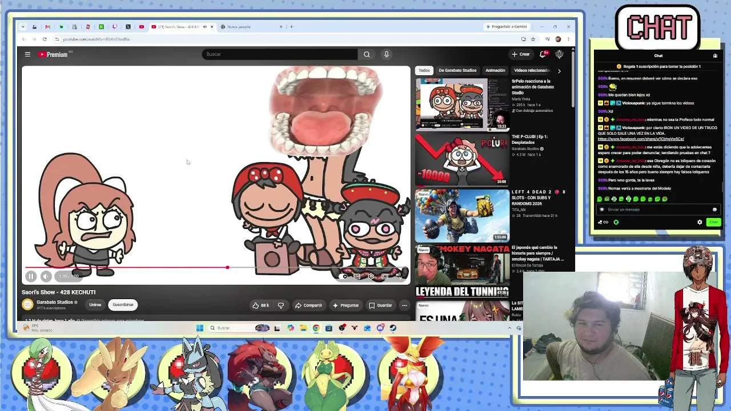731x411 pixels.
Task: Open SrPelo reacciona video thumbnail
Action: click(462, 105)
